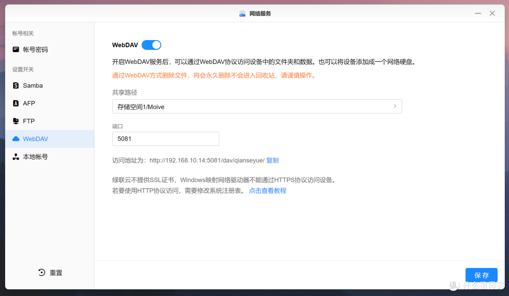
Task: Select the WebDAV sidebar item
Action: point(49,139)
